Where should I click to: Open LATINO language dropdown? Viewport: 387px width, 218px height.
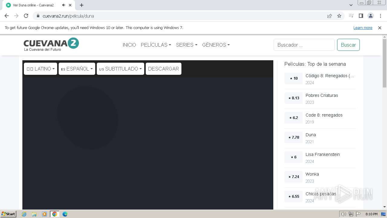point(41,69)
